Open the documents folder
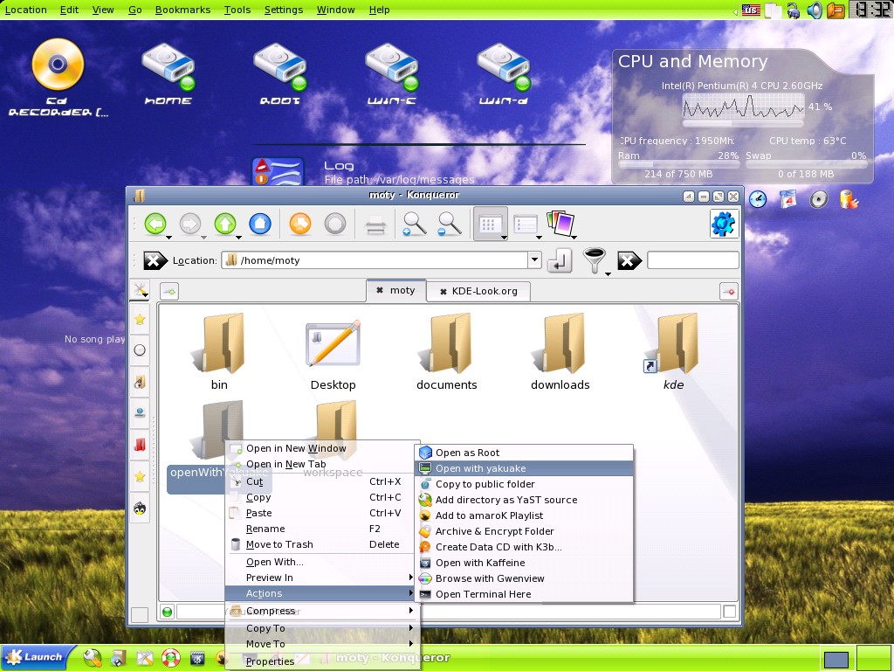The height and width of the screenshot is (671, 894). (446, 351)
